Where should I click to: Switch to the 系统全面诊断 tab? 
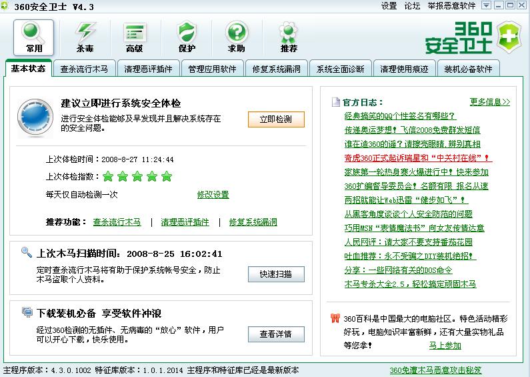341,69
